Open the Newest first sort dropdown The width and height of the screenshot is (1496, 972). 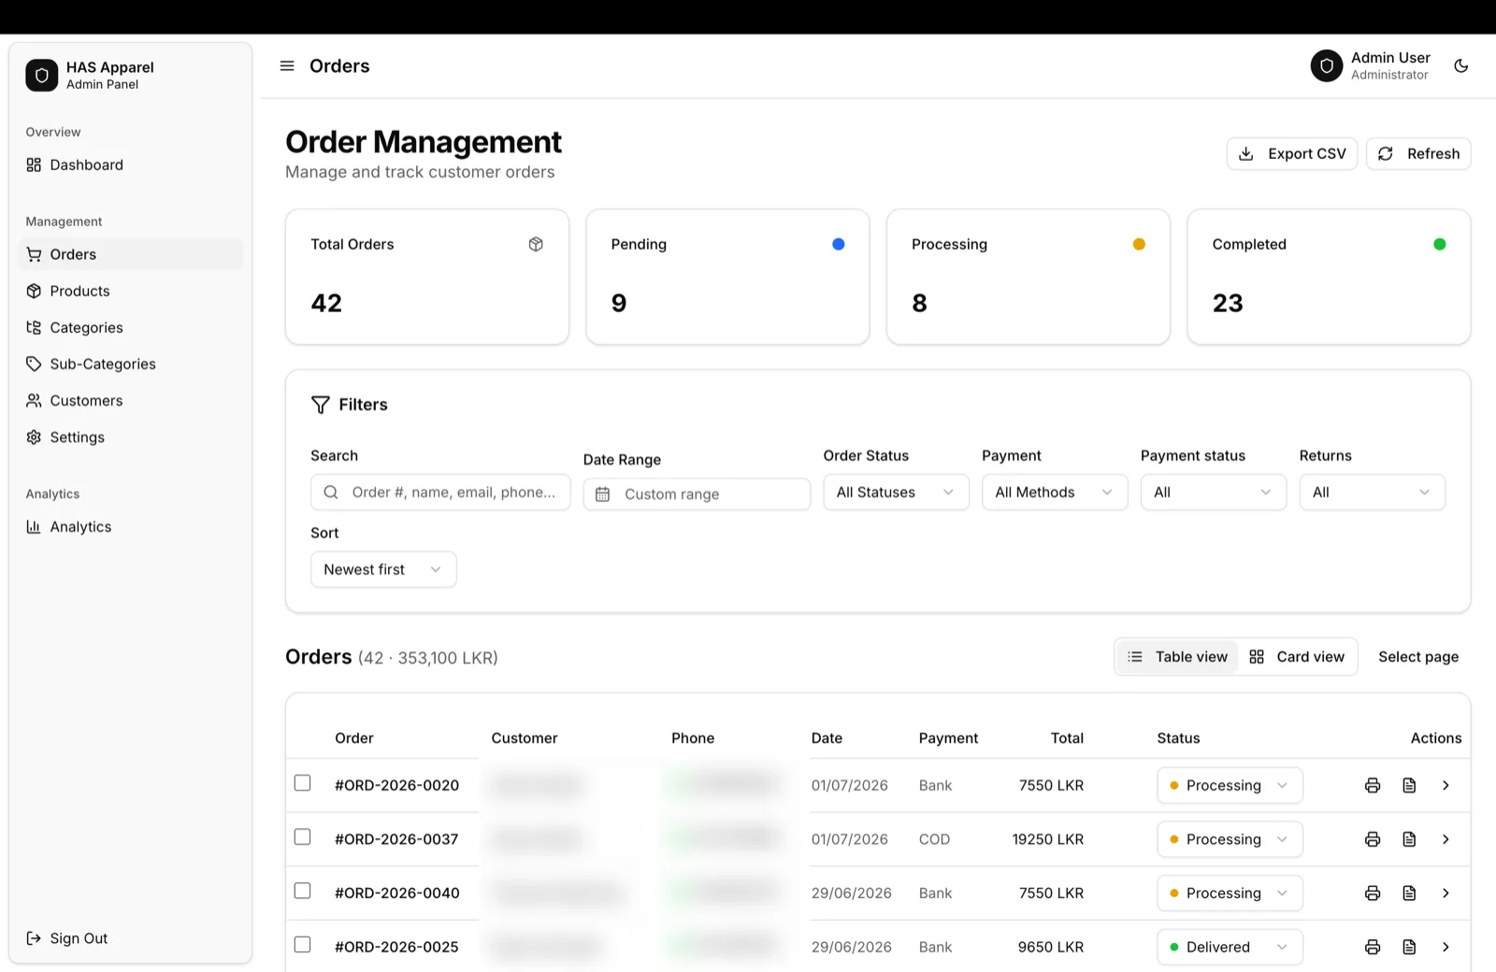(x=383, y=570)
